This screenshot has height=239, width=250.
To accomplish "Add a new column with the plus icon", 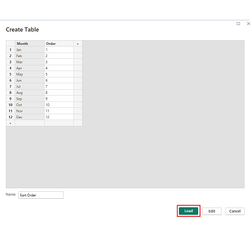I will coord(78,44).
